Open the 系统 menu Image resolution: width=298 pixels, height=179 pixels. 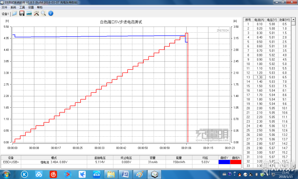[13, 7]
